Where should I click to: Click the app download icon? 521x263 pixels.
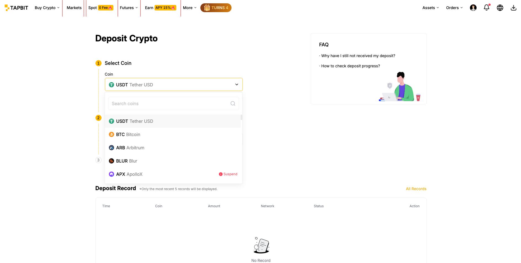pyautogui.click(x=514, y=7)
